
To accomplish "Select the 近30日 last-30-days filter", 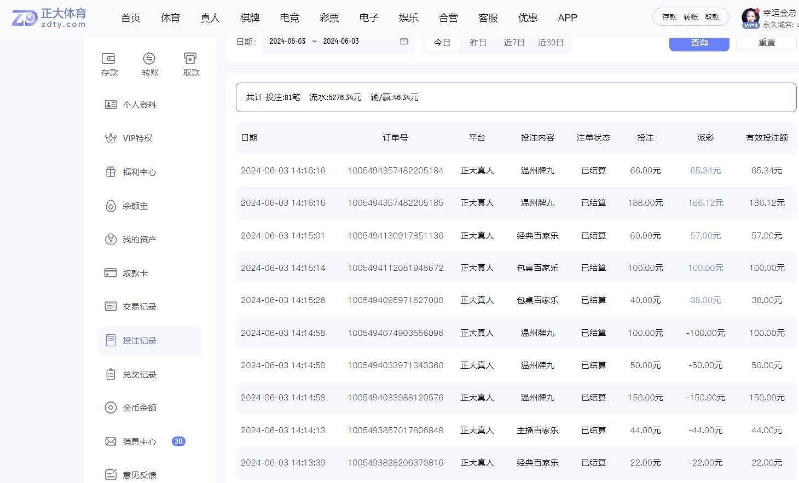I will tap(551, 42).
